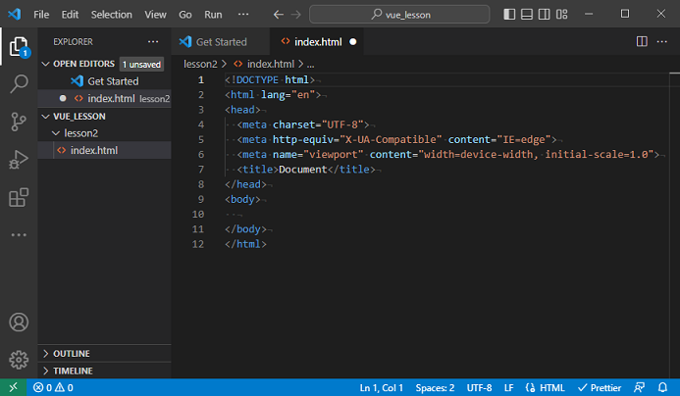Viewport: 680px width, 396px height.
Task: Open the overflow menu ellipsis in menu bar
Action: tap(243, 15)
